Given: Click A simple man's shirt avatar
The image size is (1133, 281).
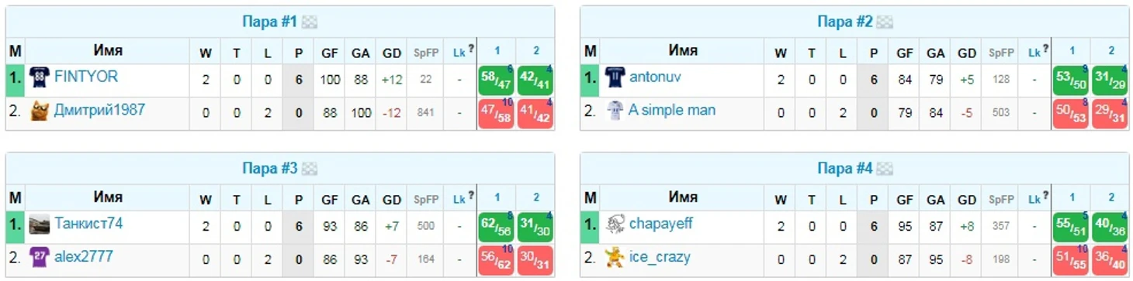Looking at the screenshot, I should pyautogui.click(x=615, y=111).
